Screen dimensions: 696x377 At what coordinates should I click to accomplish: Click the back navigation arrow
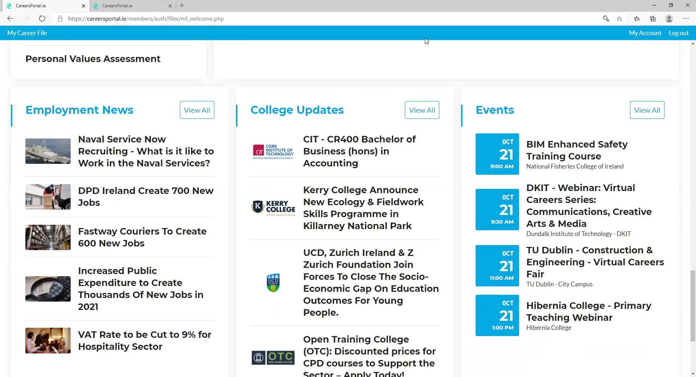pyautogui.click(x=10, y=18)
